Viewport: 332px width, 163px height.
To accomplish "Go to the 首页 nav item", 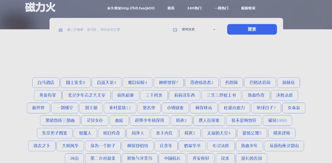I will click(x=171, y=8).
